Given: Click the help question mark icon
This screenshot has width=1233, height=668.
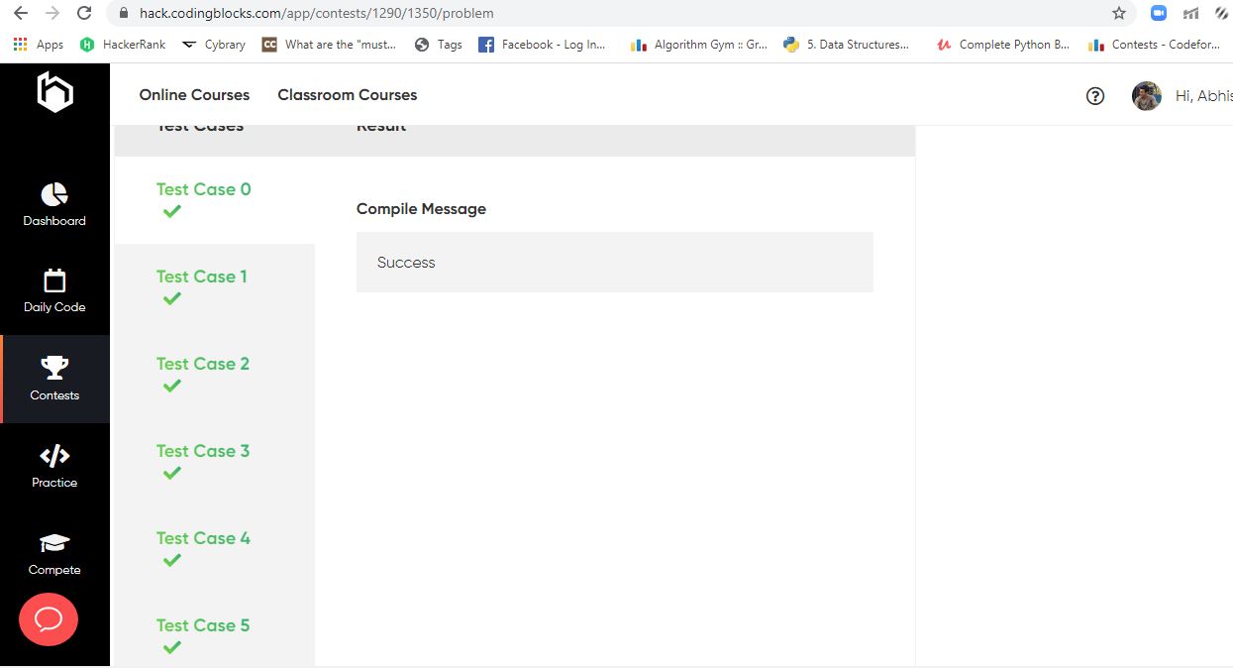Looking at the screenshot, I should [1094, 96].
